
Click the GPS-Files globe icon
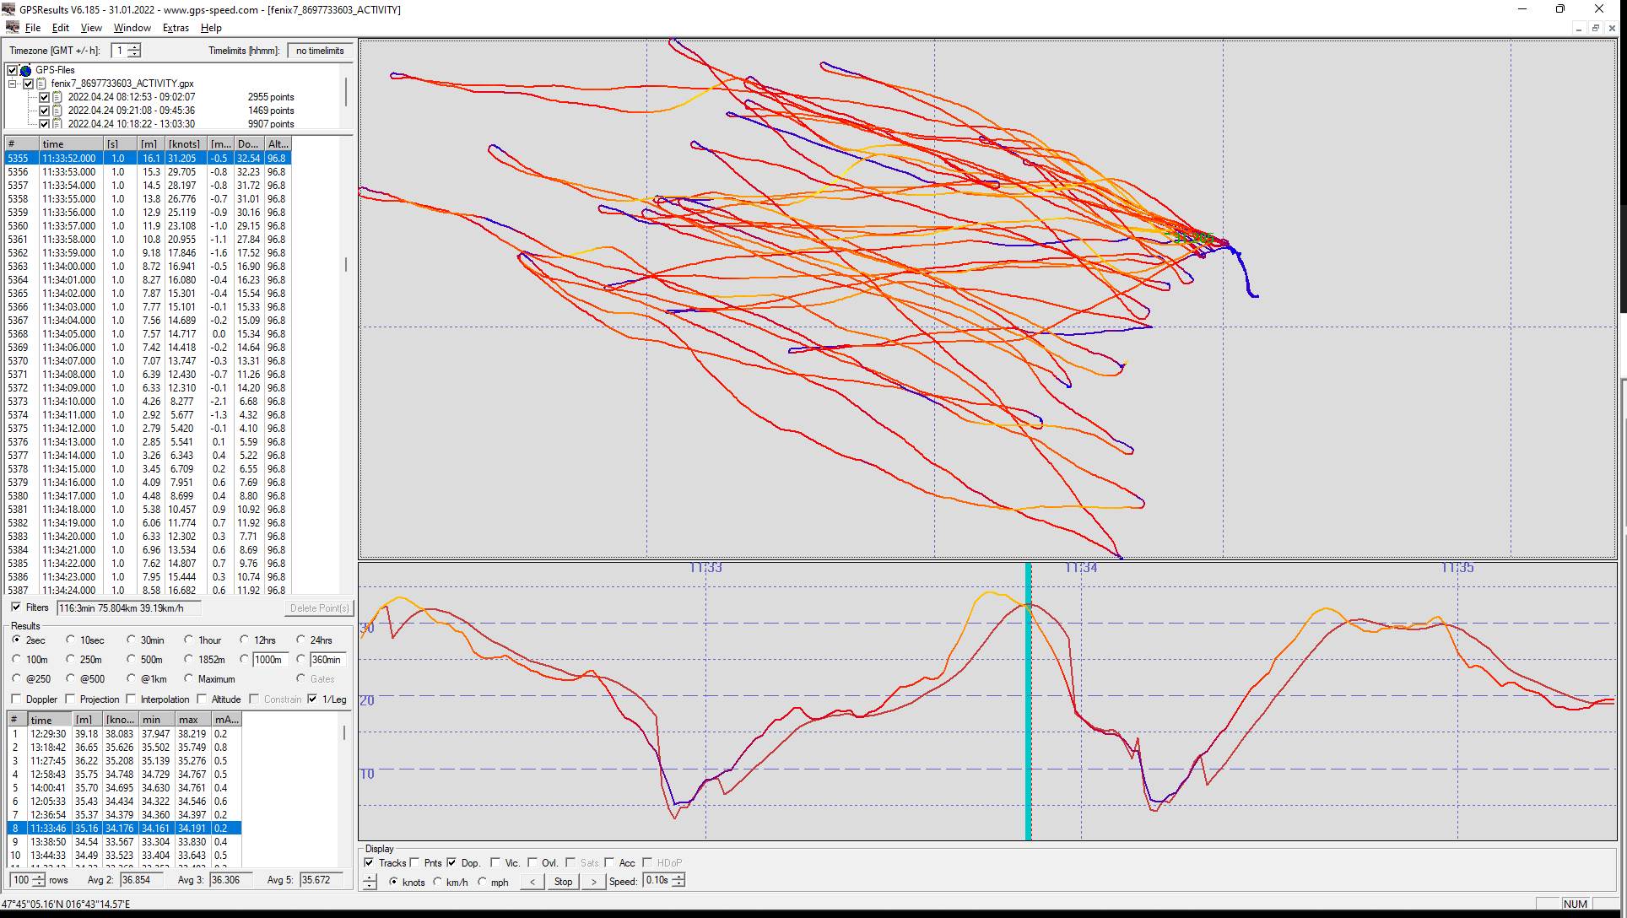pyautogui.click(x=25, y=70)
